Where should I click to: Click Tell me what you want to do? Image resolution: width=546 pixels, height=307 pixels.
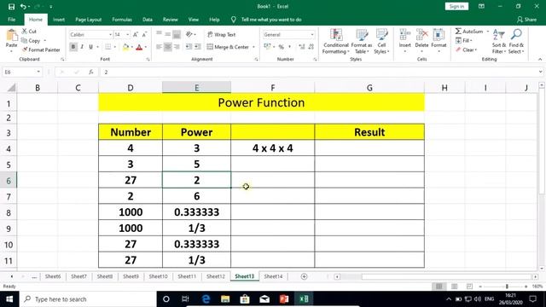coord(271,20)
